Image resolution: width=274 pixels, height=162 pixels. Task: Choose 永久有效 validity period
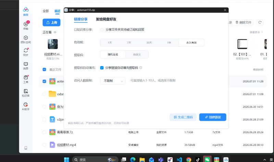coord(191,43)
